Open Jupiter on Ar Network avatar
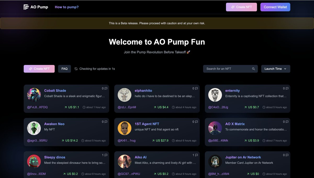314x178 pixels. (215, 162)
